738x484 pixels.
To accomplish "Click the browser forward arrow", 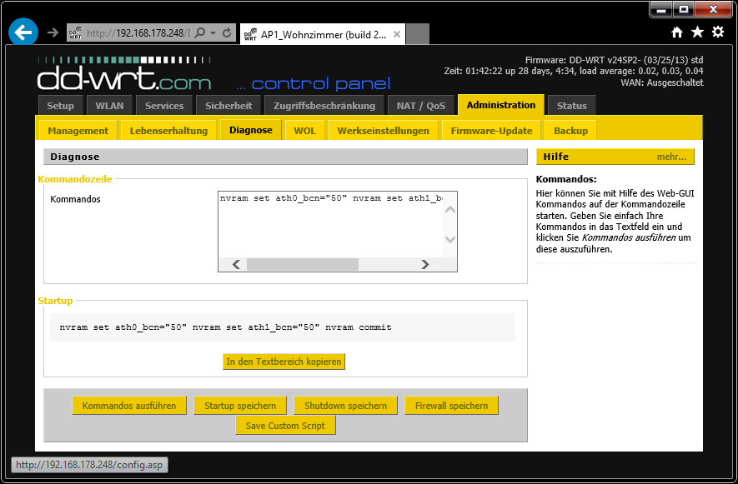I will pos(53,32).
